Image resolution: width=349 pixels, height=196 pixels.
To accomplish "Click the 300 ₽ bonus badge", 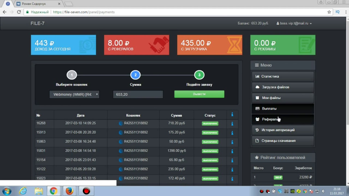I will [278, 177].
